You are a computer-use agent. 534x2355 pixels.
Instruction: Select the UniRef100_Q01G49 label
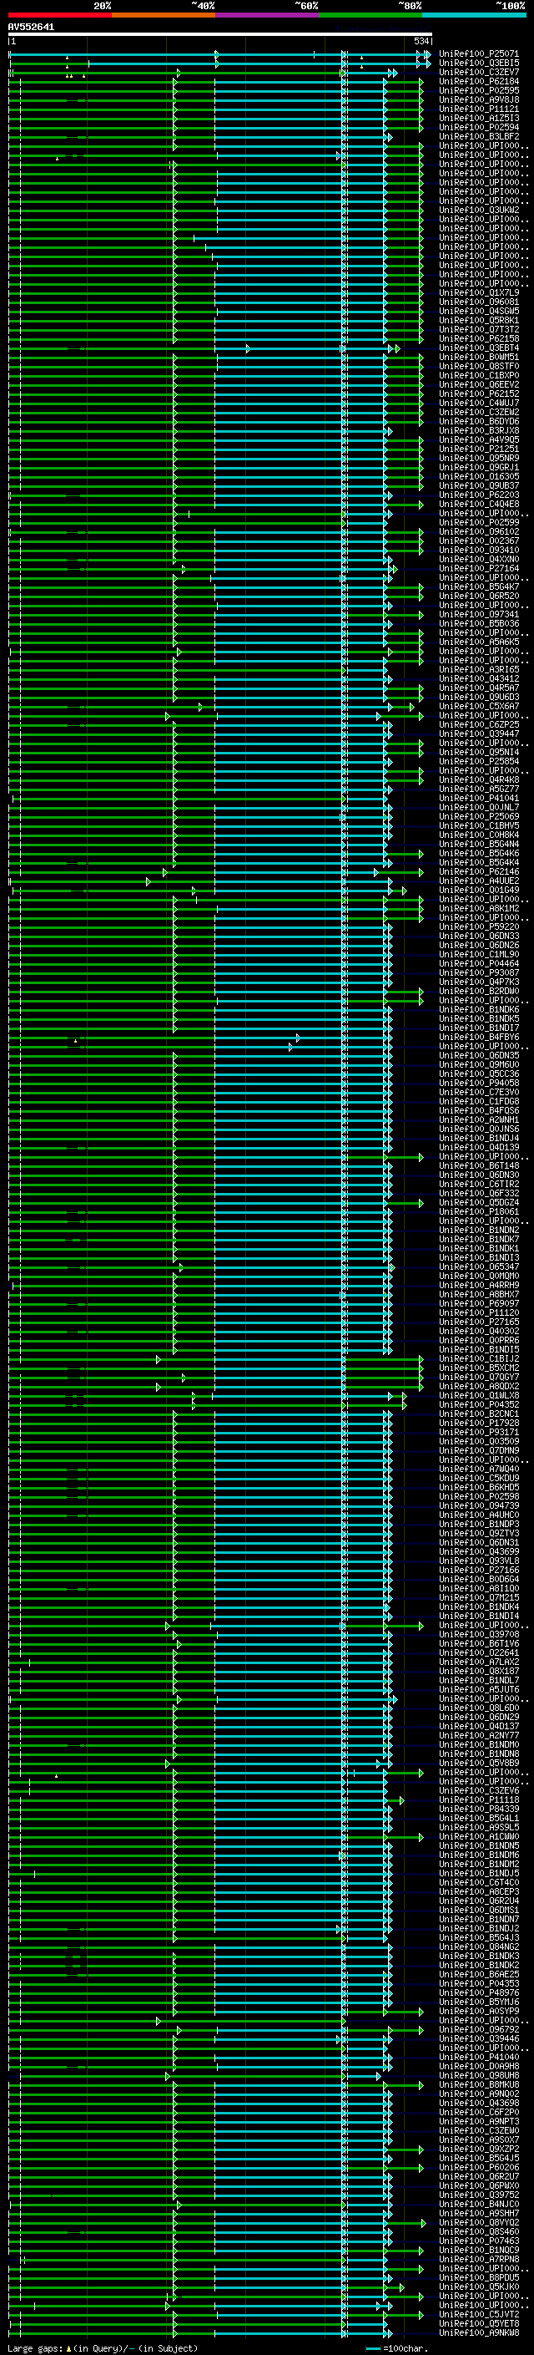478,890
